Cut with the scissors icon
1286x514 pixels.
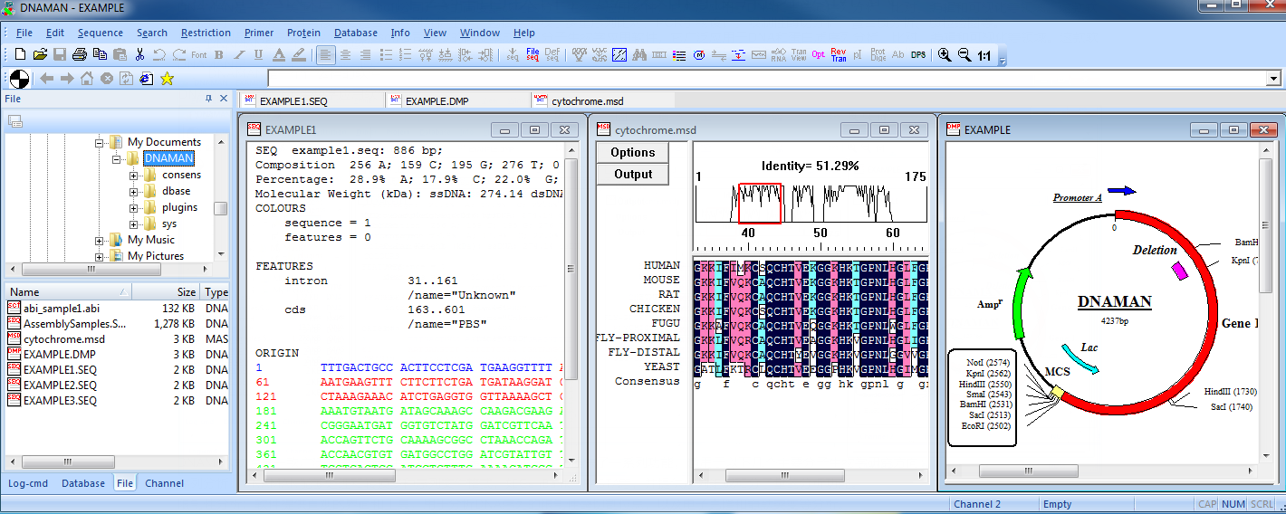point(139,54)
